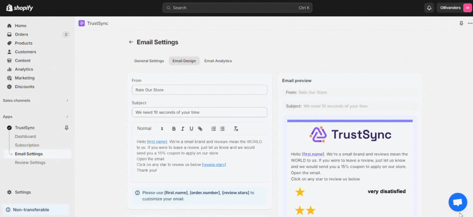Click the [review.stars] tag in editor
The image size is (473, 217).
(214, 165)
